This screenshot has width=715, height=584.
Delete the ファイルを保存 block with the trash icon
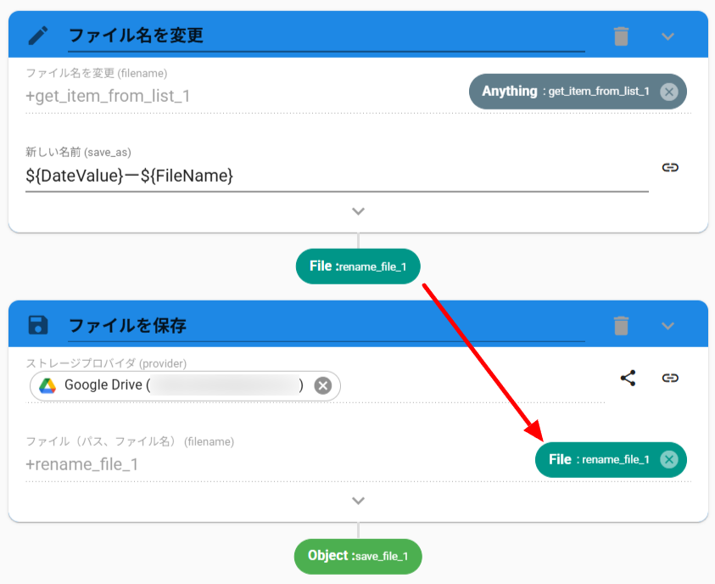[622, 325]
